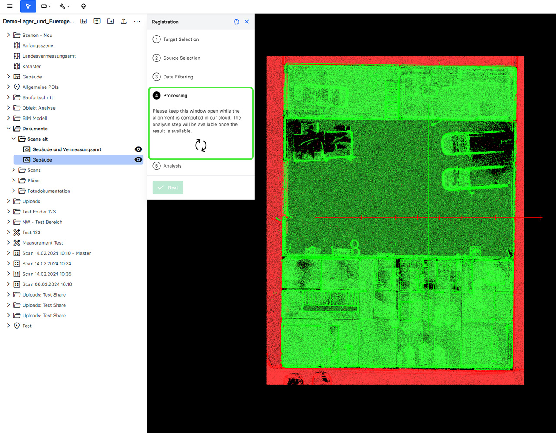Image resolution: width=556 pixels, height=433 pixels.
Task: Go to Target Selection step
Action: click(x=181, y=39)
